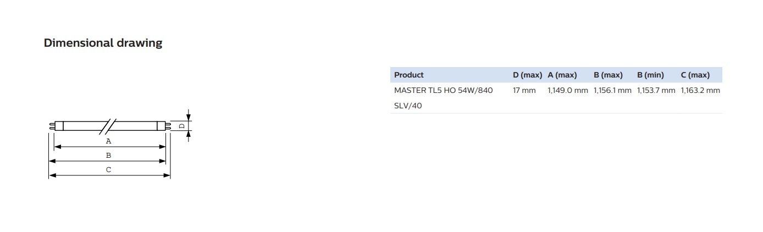The height and width of the screenshot is (232, 763).
Task: Click the "Dimensional drawing" heading
Action: tap(103, 43)
